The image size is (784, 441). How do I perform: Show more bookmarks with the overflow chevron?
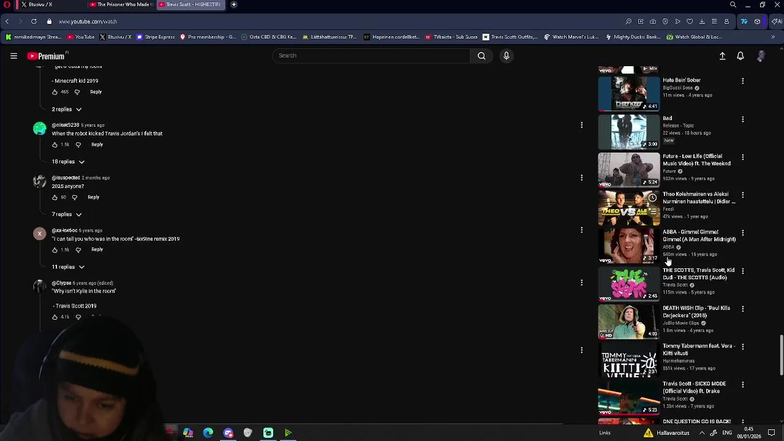[x=773, y=37]
